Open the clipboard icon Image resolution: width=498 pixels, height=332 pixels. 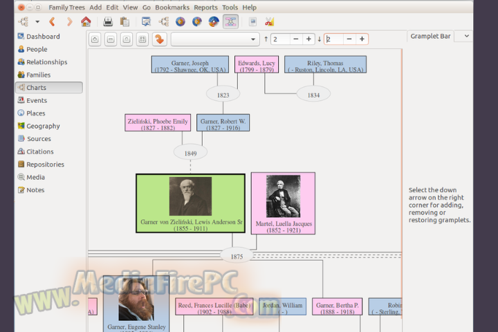124,21
